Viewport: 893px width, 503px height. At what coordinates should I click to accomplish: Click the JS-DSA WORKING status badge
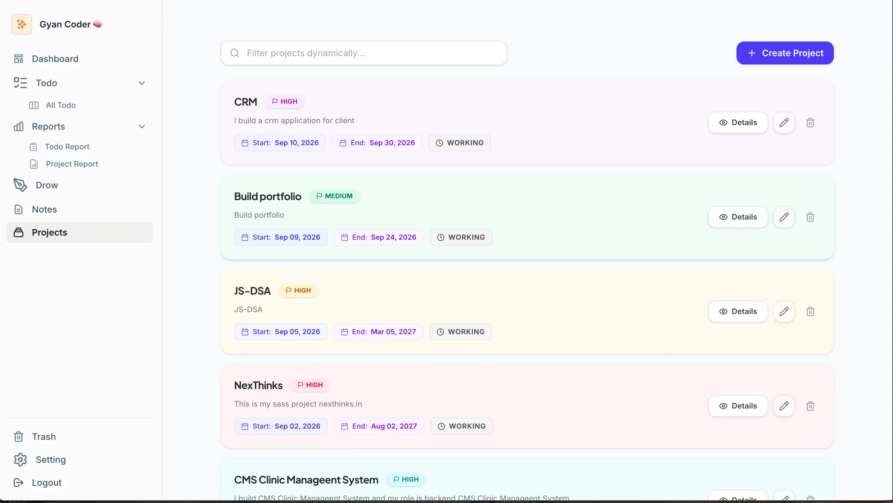[x=460, y=332]
